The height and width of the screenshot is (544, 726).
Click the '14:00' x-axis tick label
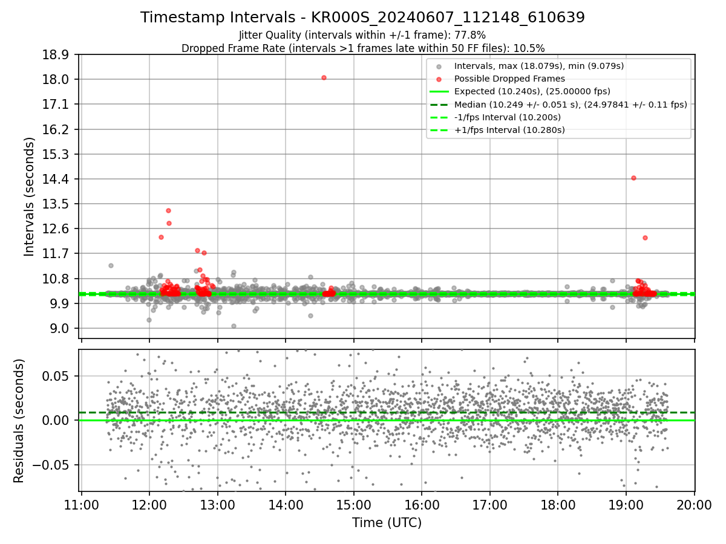coord(286,506)
